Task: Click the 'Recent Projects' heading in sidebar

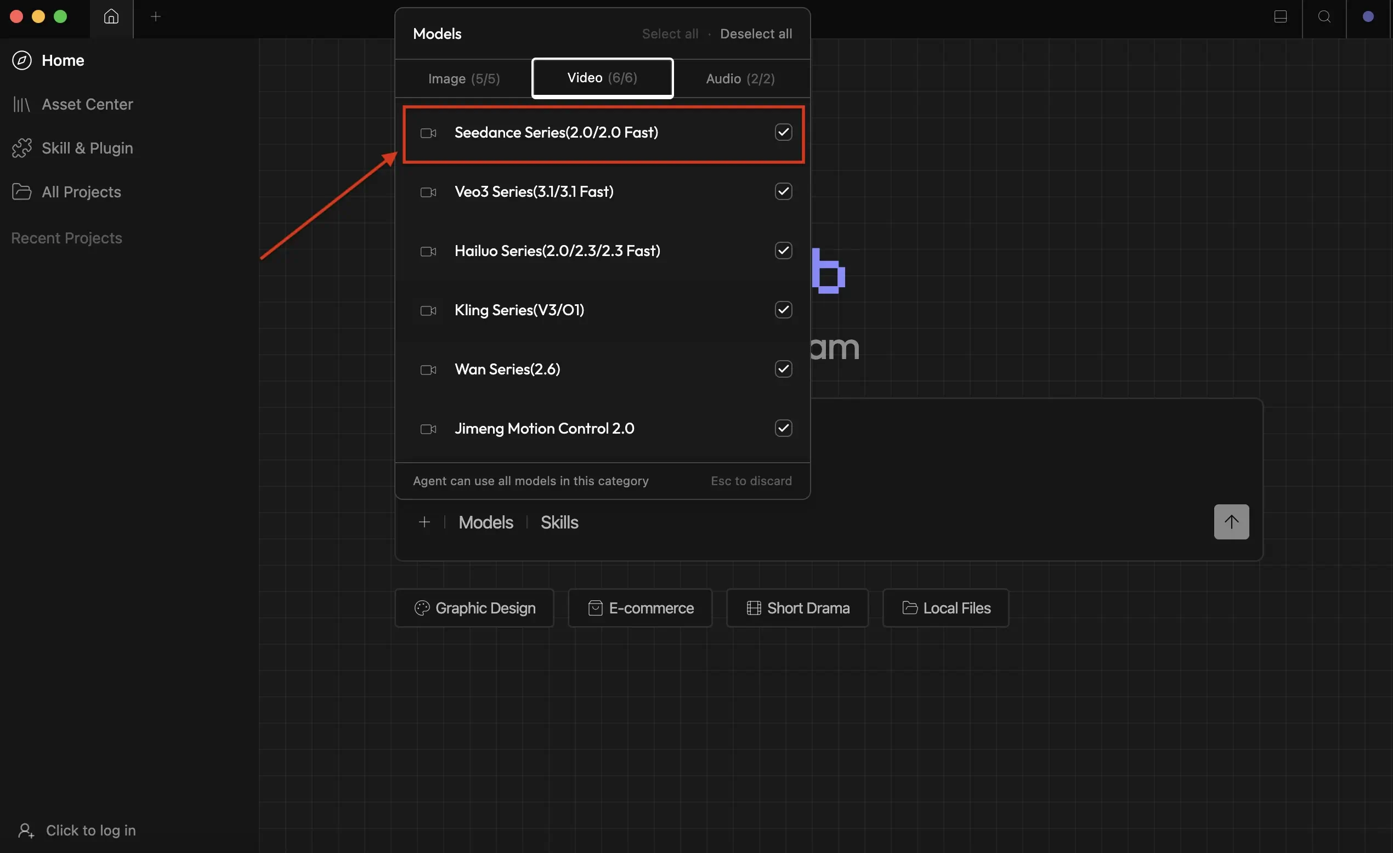Action: (67, 238)
